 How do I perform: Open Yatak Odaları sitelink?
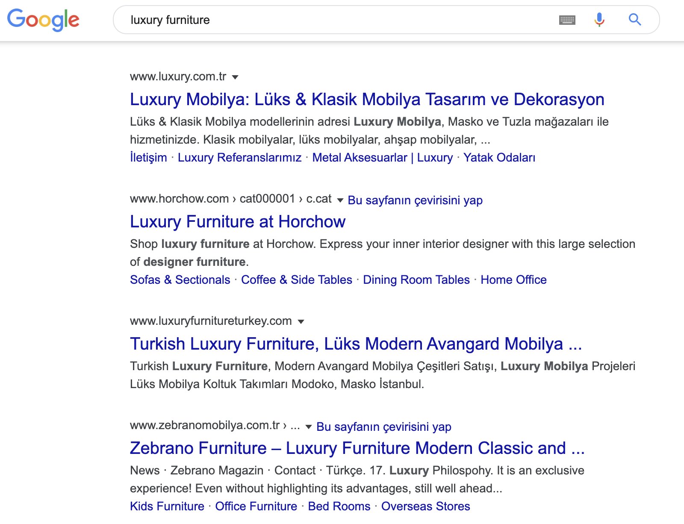pyautogui.click(x=499, y=157)
